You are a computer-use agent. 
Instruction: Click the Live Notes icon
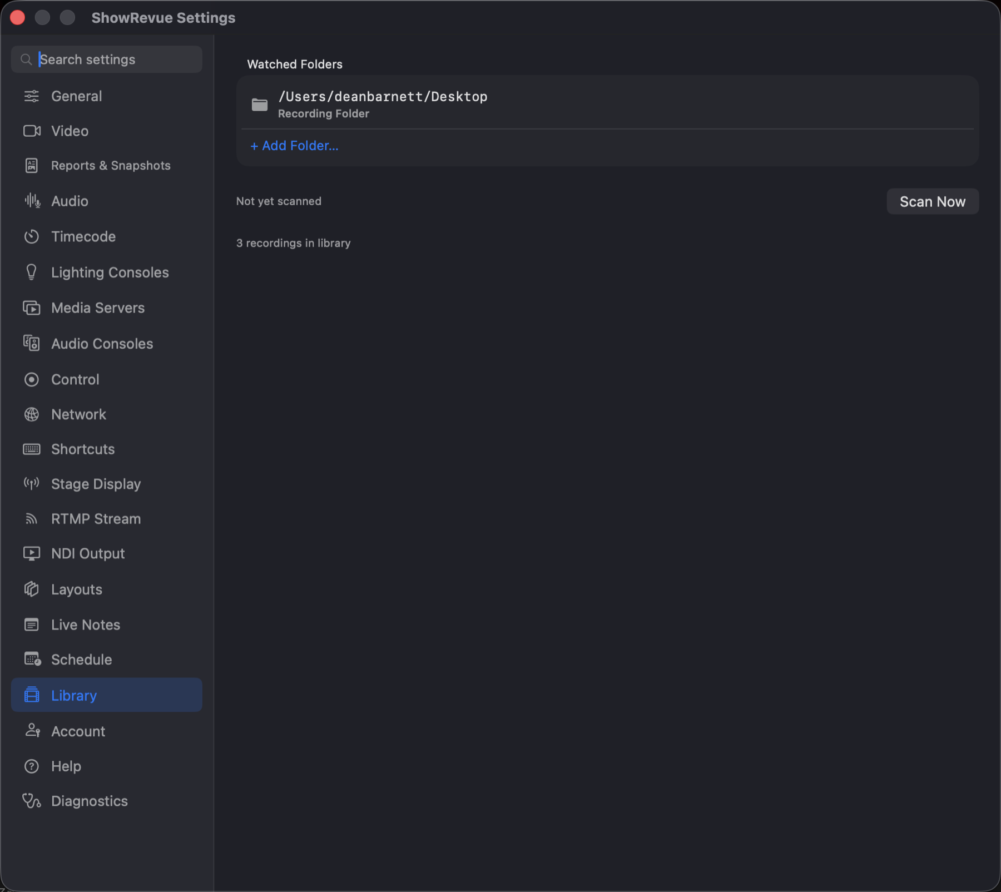coord(32,625)
